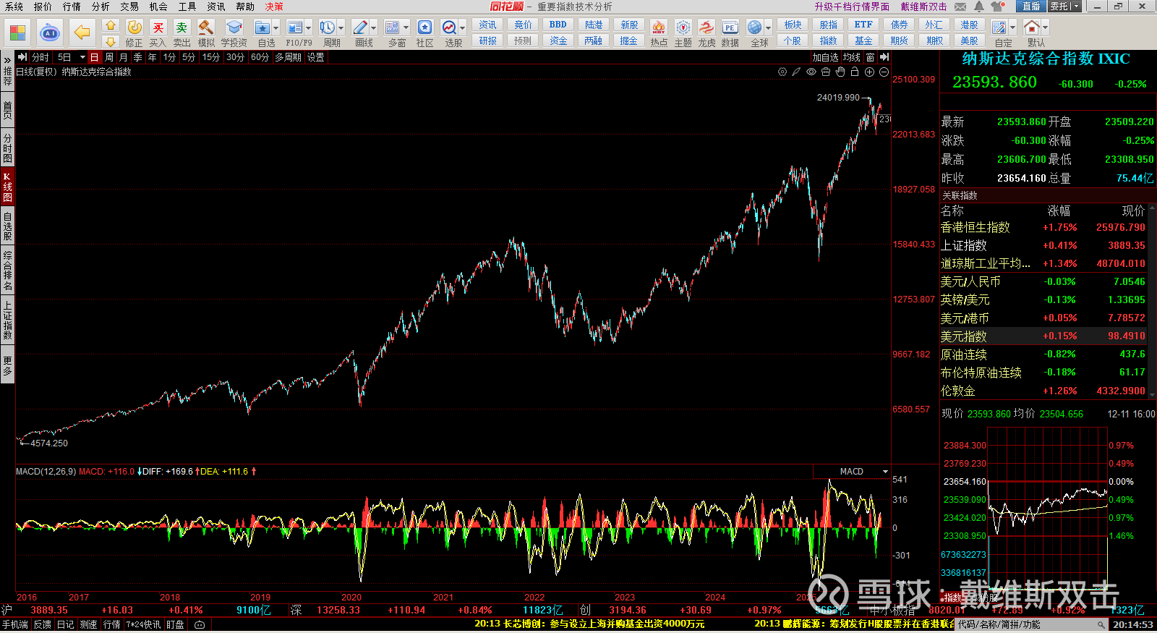
Task: Expand the 全球 globe dropdown arrow
Action: tap(769, 28)
